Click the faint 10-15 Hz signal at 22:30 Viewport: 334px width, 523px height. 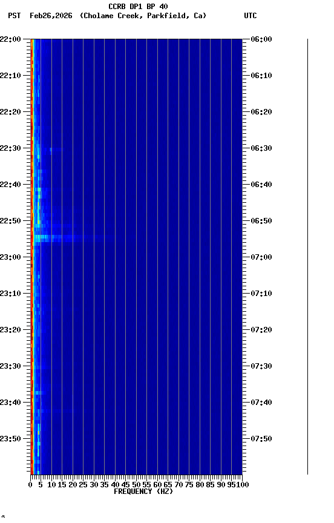pyautogui.click(x=56, y=150)
